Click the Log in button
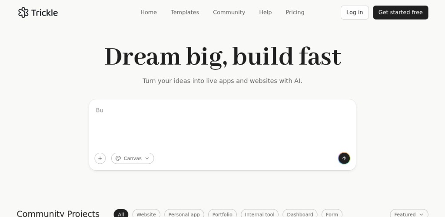445x217 pixels. coord(355,13)
